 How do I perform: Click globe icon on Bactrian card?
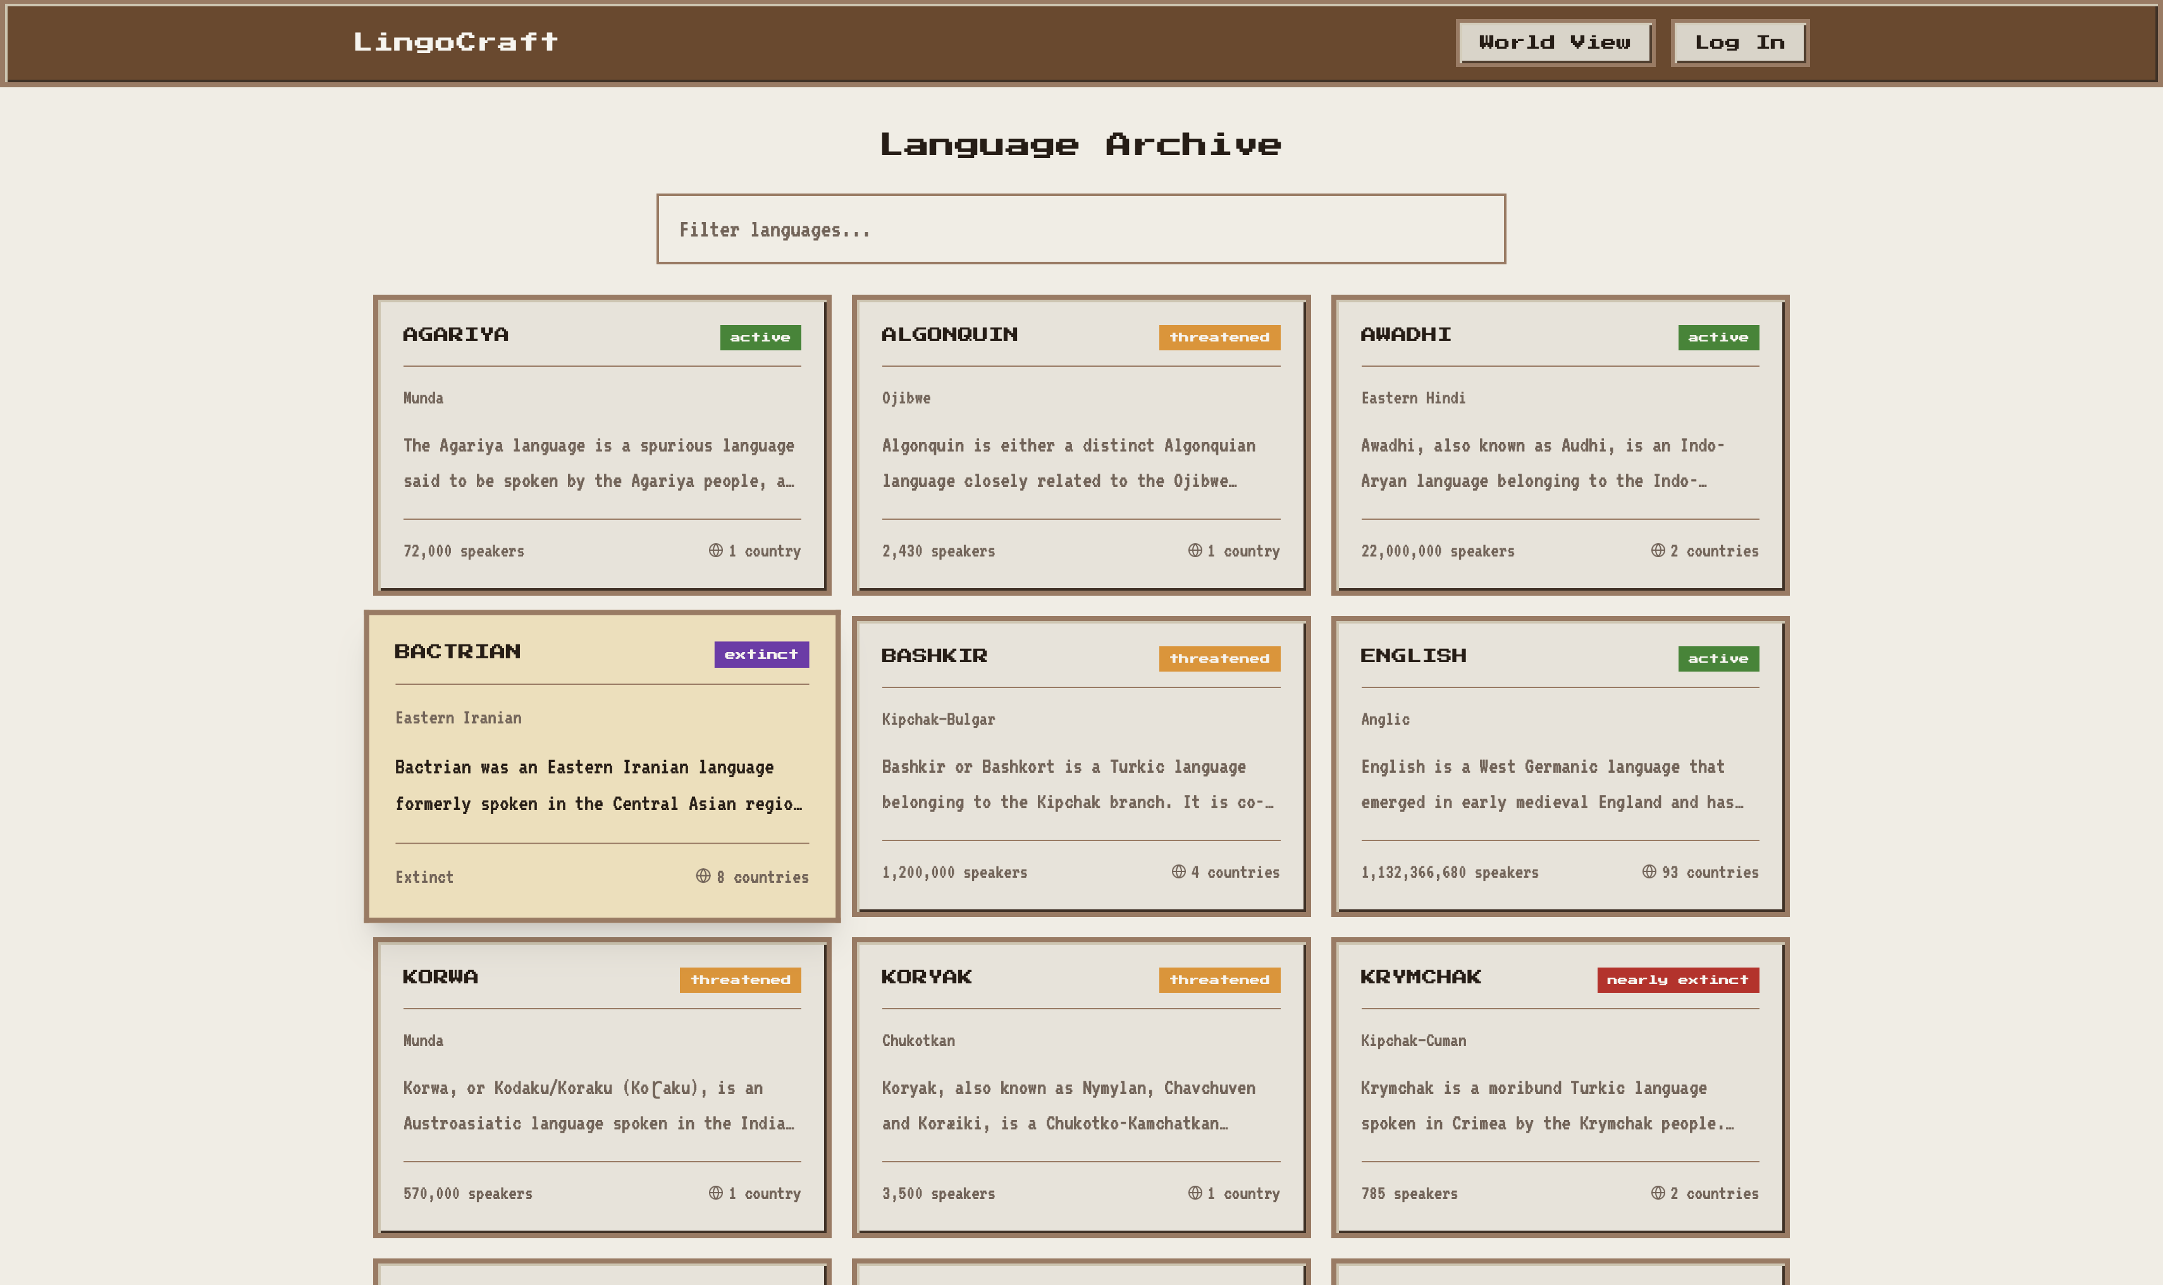point(703,876)
